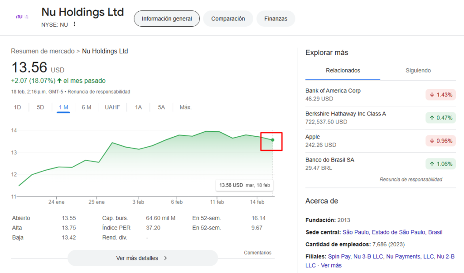Select the Información general tab

tap(167, 19)
